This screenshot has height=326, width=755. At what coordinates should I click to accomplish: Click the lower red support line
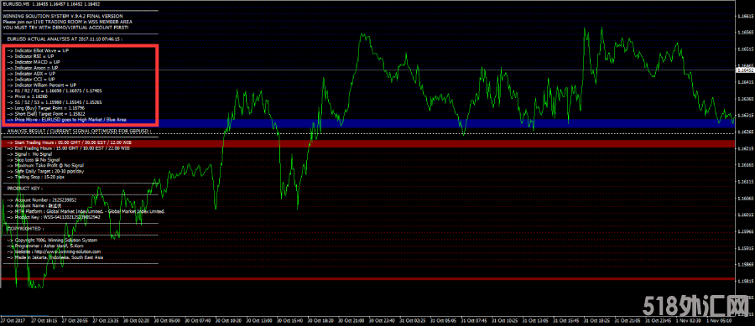[368, 279]
